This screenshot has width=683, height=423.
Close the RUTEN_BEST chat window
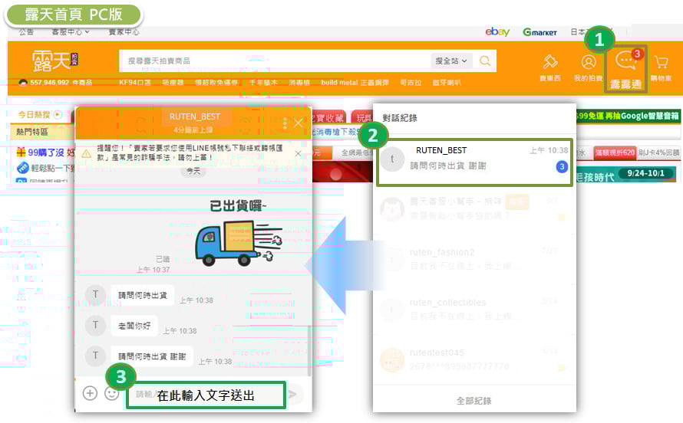pyautogui.click(x=299, y=123)
